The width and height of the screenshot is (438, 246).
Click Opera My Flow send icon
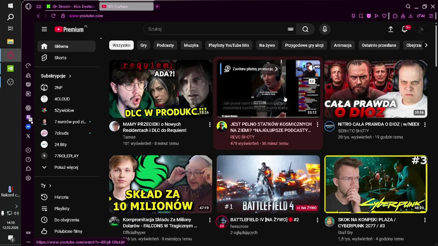coord(376,16)
